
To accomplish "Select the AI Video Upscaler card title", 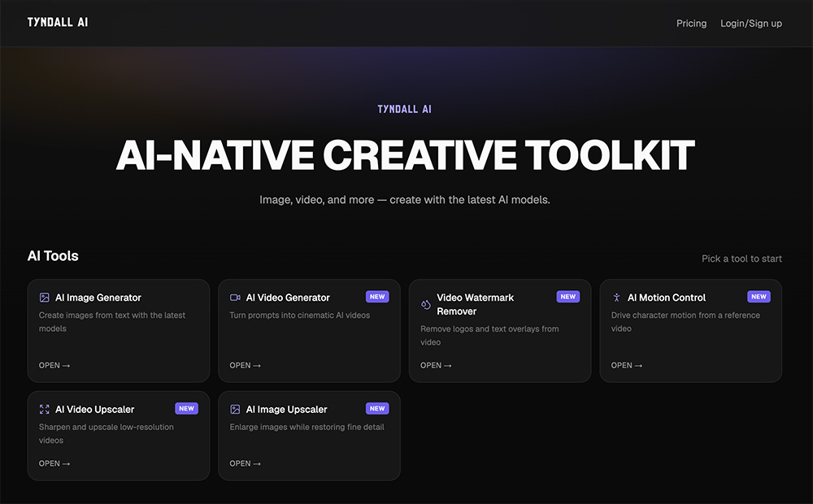I will [x=95, y=410].
